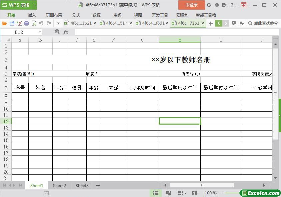
Task: Close the 4f6c...3b21 document tab
Action: click(95, 23)
